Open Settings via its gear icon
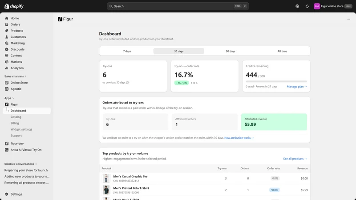Screen dimensions: 356x200 tap(7, 194)
